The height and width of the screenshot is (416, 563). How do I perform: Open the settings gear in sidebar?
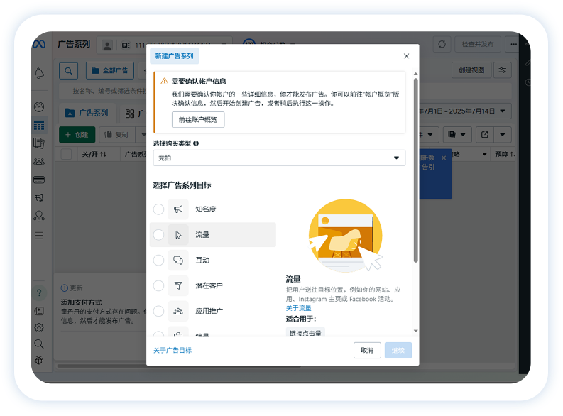point(39,327)
